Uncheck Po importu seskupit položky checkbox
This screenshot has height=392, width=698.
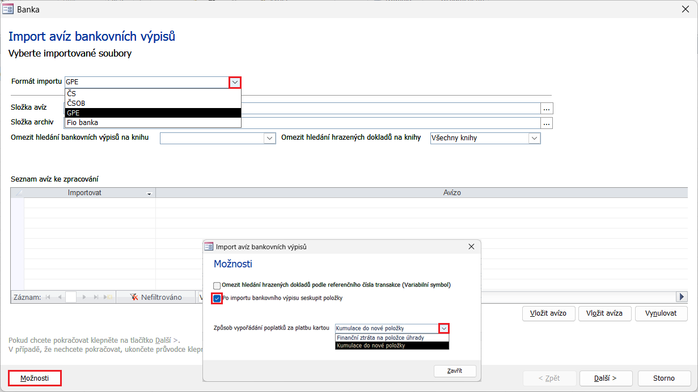217,298
